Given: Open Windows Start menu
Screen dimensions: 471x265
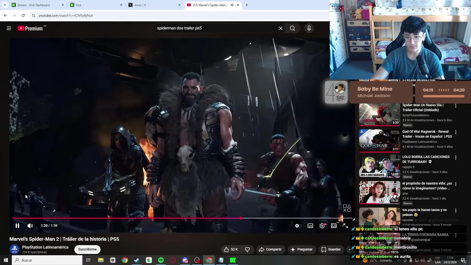Looking at the screenshot, I should pyautogui.click(x=6, y=260).
